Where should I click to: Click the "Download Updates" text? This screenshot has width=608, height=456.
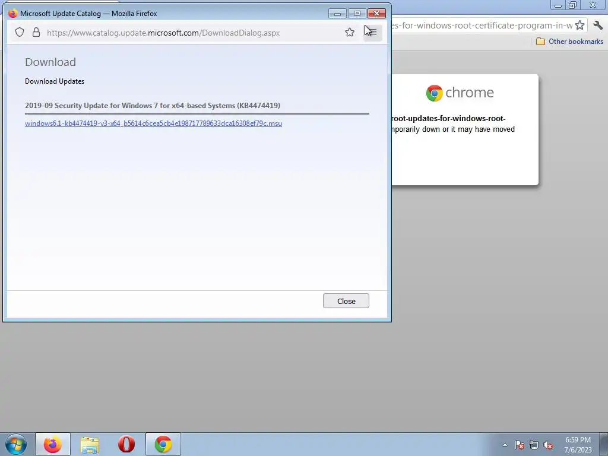coord(55,81)
